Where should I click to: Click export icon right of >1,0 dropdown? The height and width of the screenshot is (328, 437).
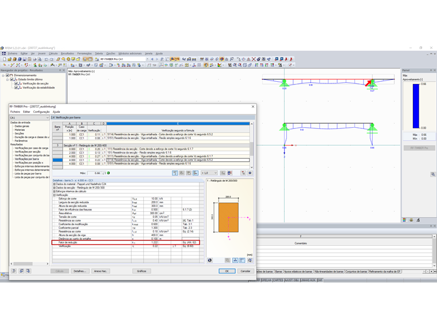coord(223,173)
